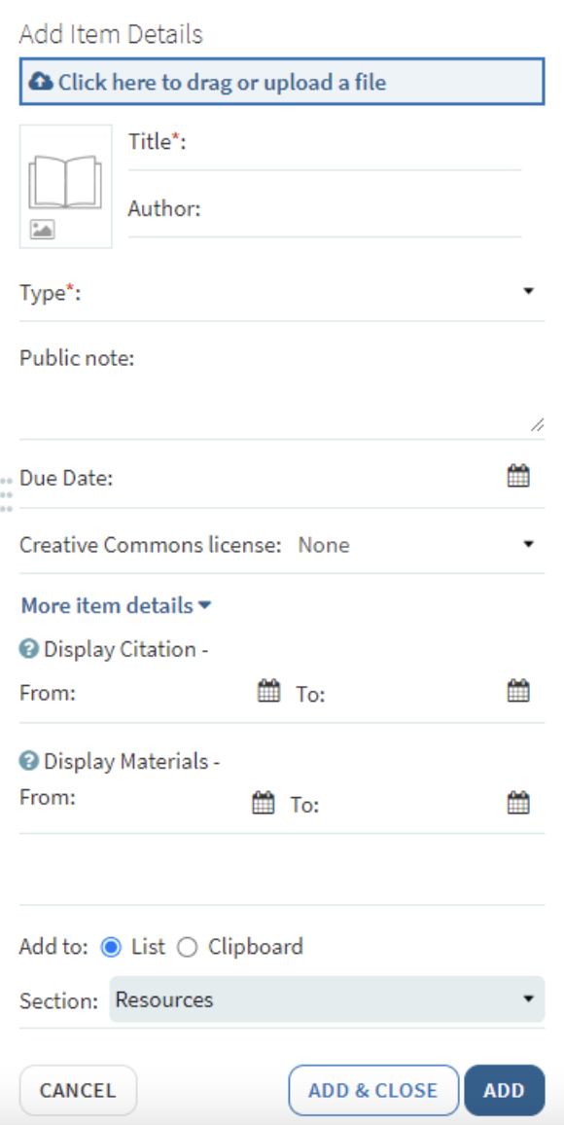
Task: Click the cloud upload icon
Action: (39, 82)
